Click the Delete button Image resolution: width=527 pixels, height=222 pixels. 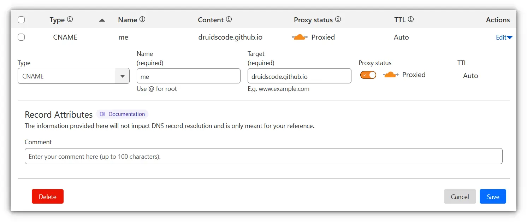47,196
